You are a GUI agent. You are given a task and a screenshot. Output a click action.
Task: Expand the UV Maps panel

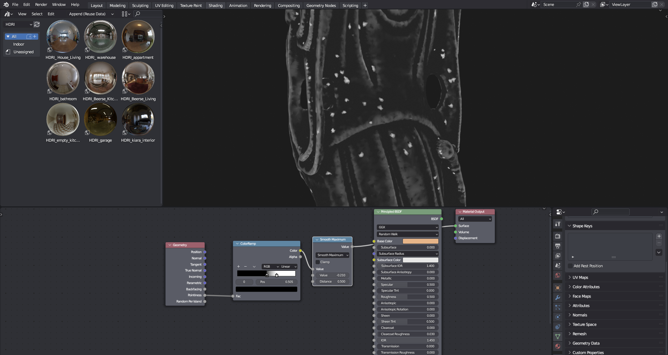(580, 277)
